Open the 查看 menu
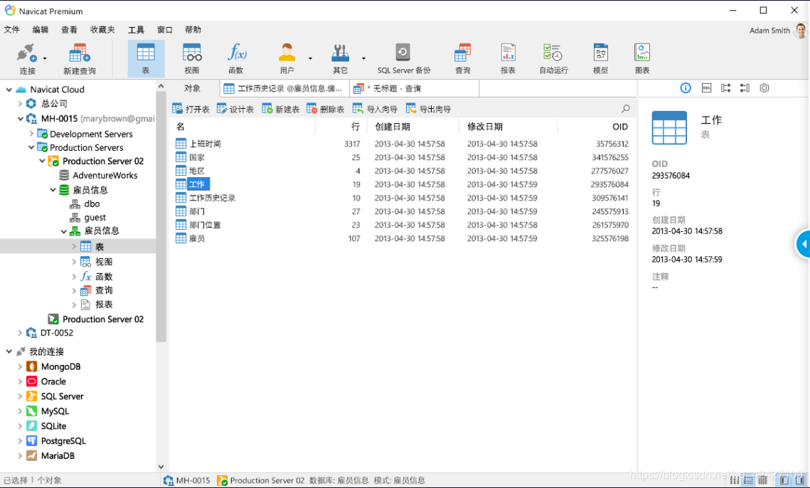Viewport: 810px width, 488px height. tap(69, 30)
